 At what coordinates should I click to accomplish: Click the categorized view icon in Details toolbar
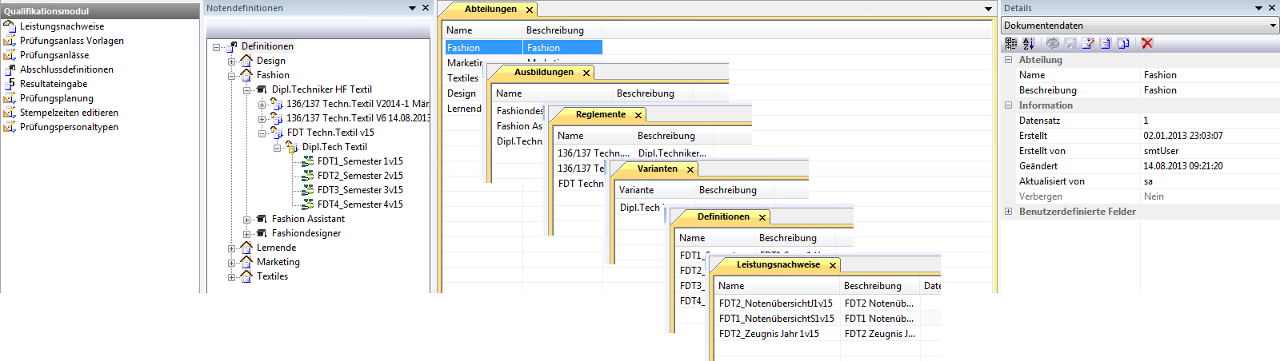click(x=1011, y=44)
